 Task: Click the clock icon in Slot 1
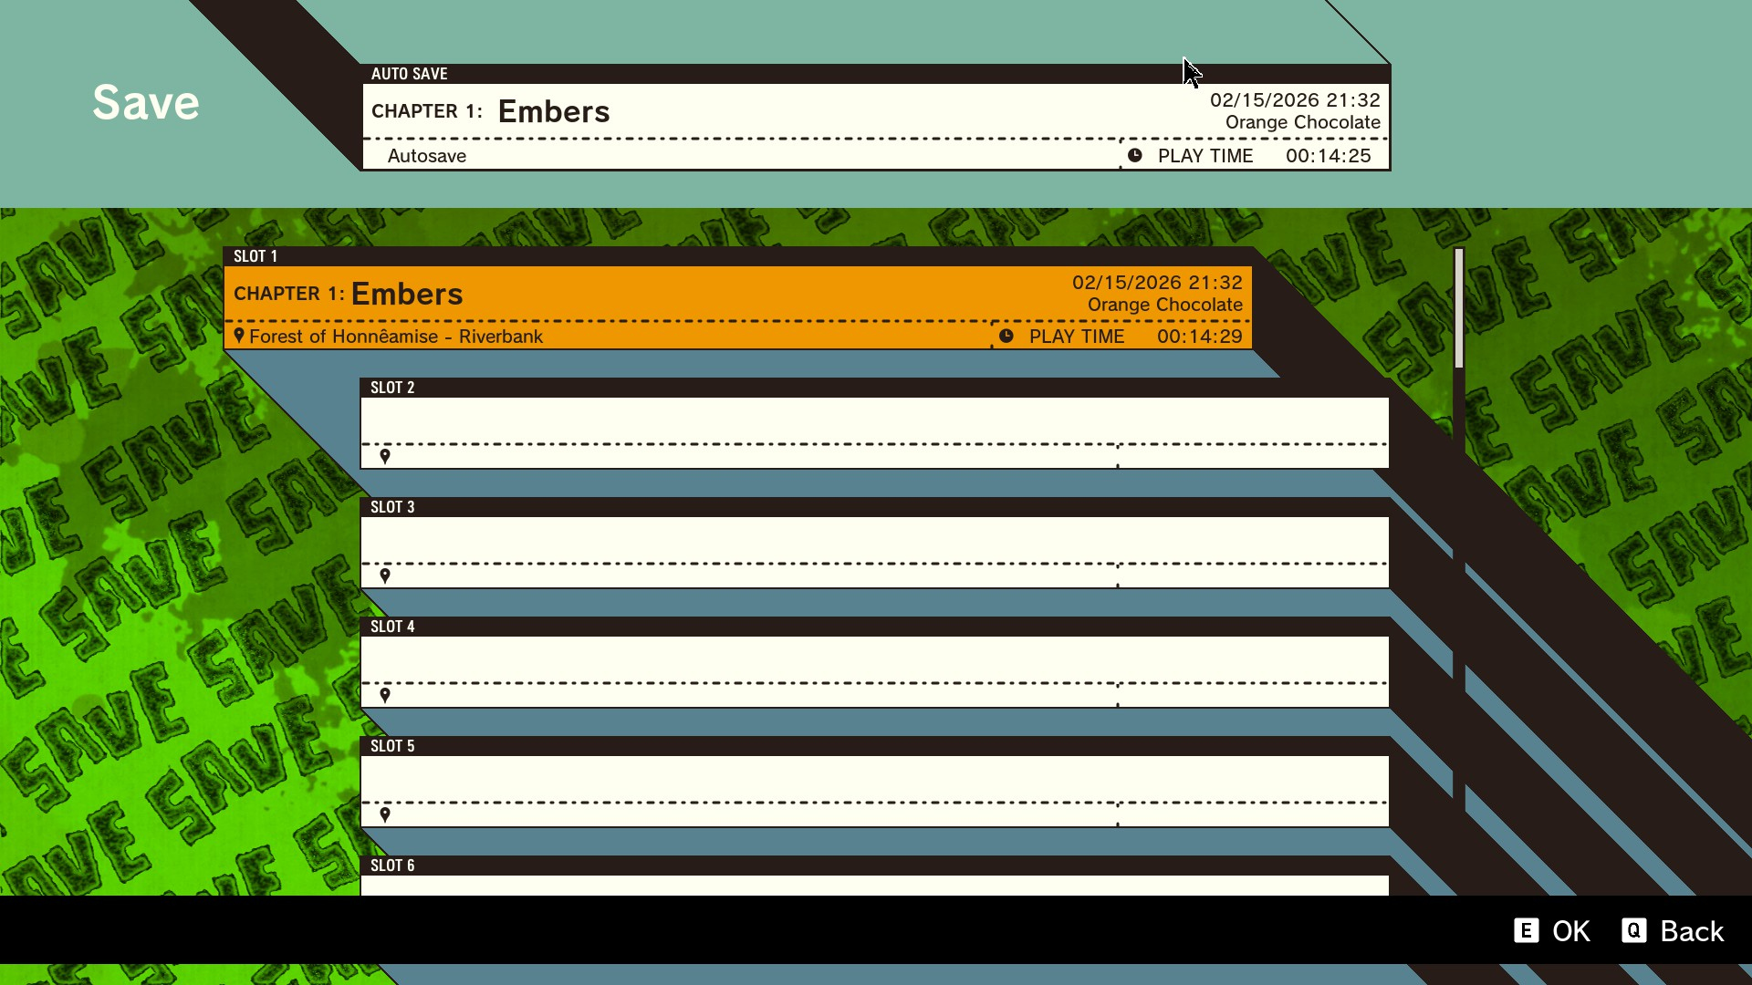pos(1006,336)
